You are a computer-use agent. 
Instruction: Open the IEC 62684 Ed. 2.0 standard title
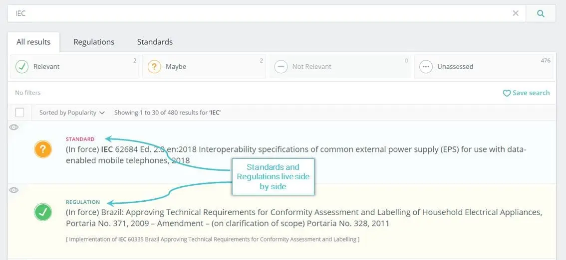pos(296,155)
